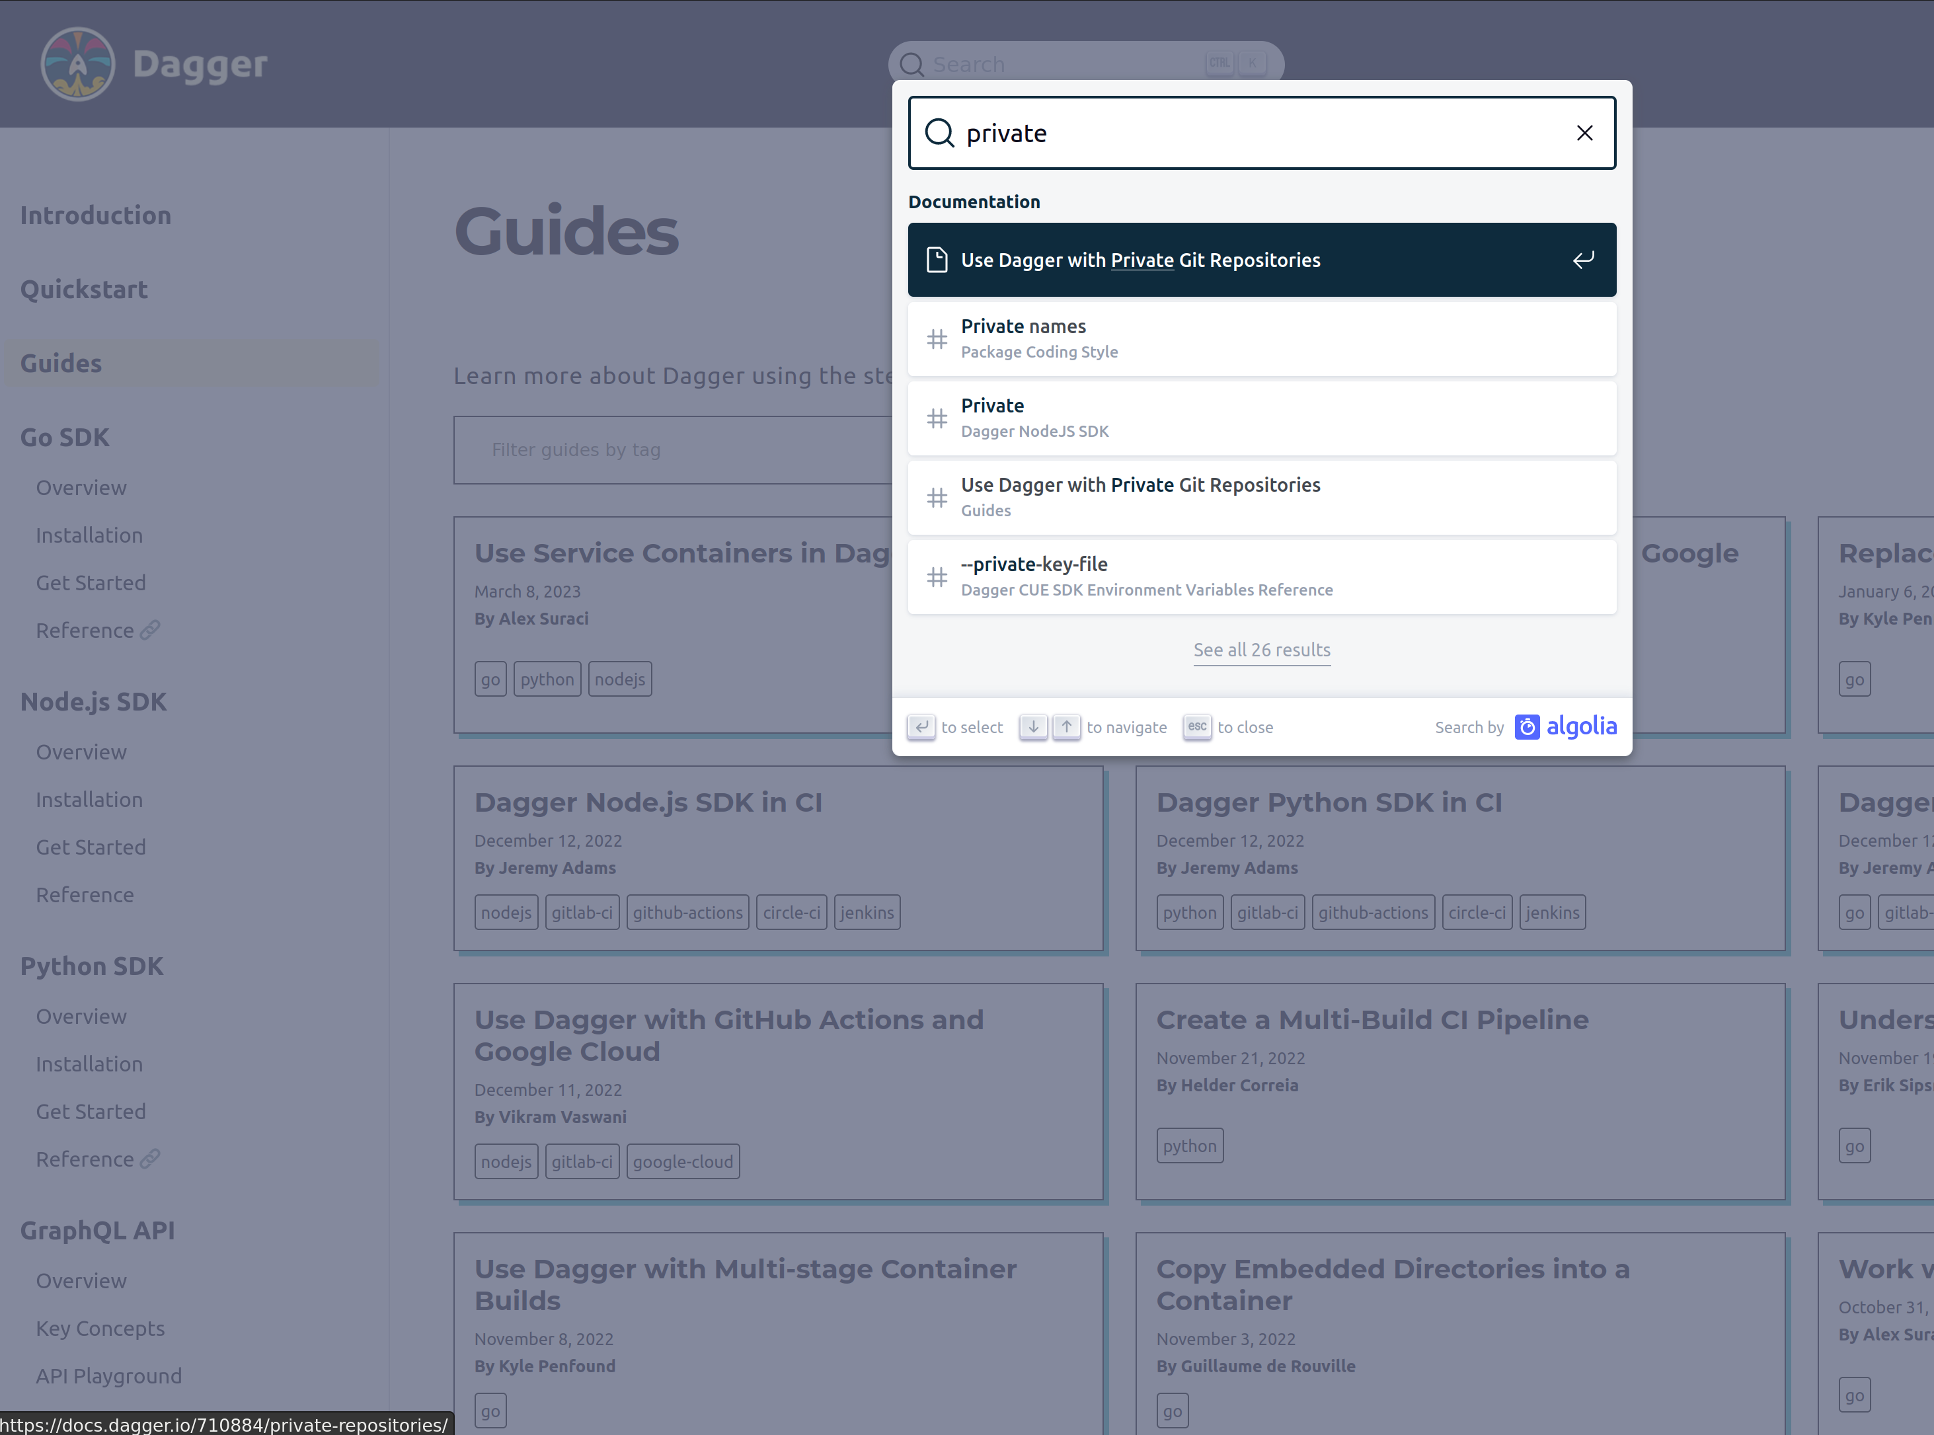This screenshot has width=1934, height=1435.
Task: Clear the search query using the X icon
Action: [1584, 132]
